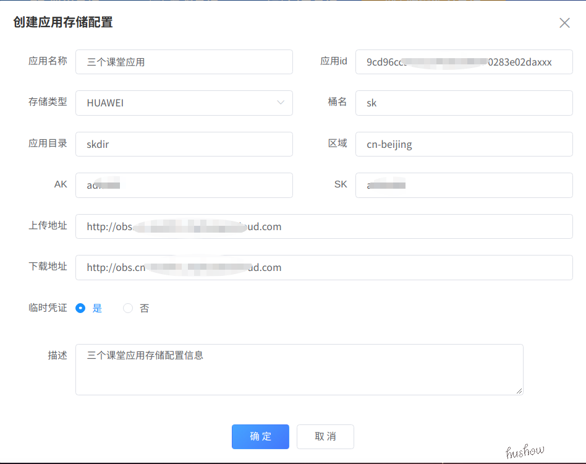Click the 确定 confirm button

click(260, 436)
